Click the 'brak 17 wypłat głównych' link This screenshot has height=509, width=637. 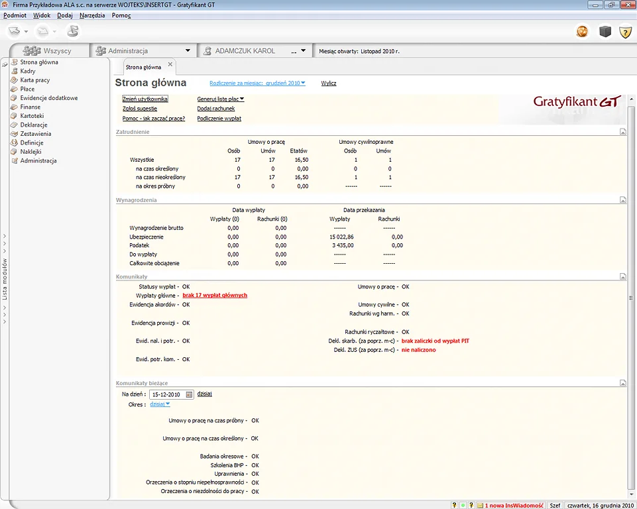[x=215, y=296]
